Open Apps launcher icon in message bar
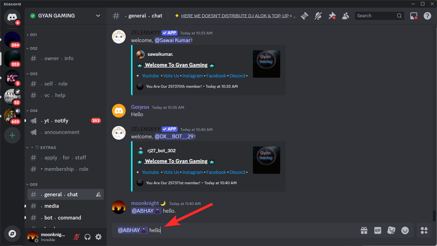This screenshot has height=246, width=437. 424,230
